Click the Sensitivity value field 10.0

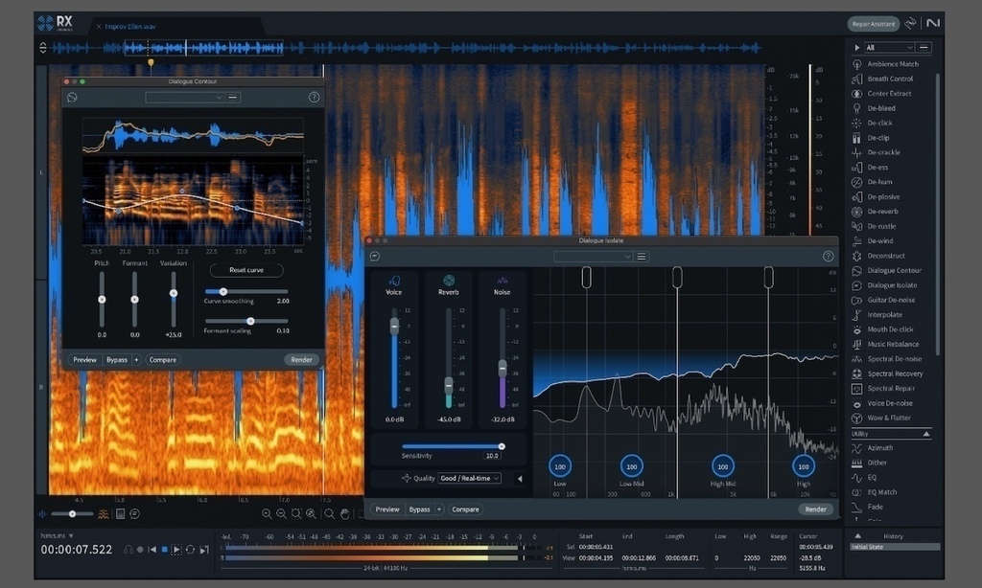pos(492,456)
